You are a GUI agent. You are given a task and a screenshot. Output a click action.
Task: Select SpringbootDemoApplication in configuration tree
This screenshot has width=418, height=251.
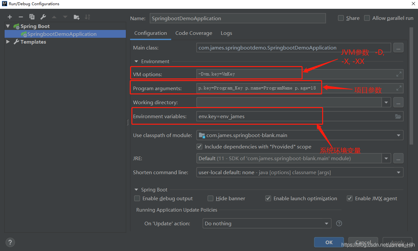click(65, 34)
